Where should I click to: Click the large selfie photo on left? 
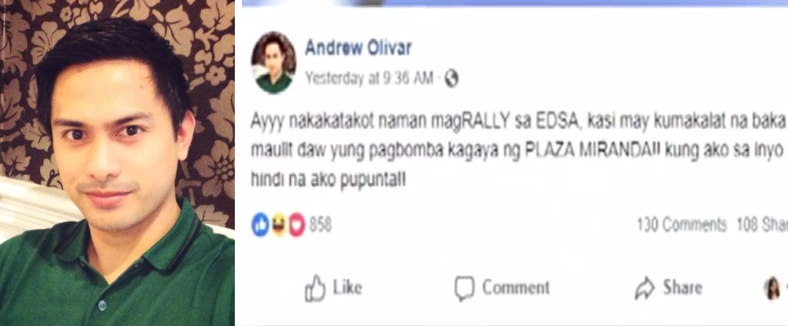(x=117, y=163)
